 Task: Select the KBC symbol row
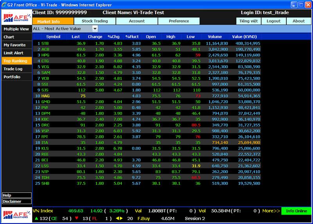pyautogui.click(x=147, y=119)
